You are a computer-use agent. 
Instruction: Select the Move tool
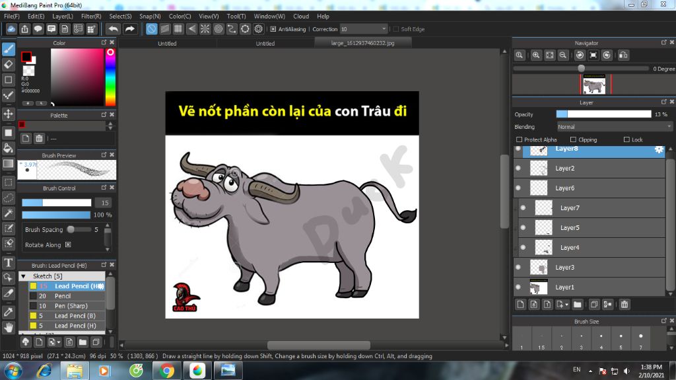[8, 114]
